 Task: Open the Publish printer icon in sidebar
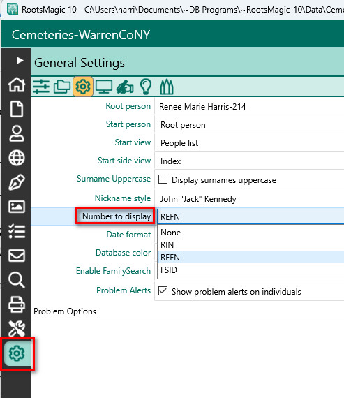point(17,304)
